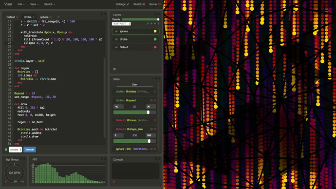Click the Execute button
Image resolution: width=336 pixels, height=189 pixels.
point(30,150)
